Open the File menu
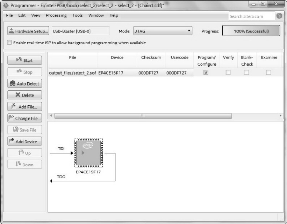287x224 pixels. (9, 15)
